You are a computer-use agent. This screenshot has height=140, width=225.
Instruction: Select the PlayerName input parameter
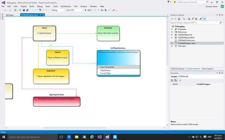click(x=105, y=71)
